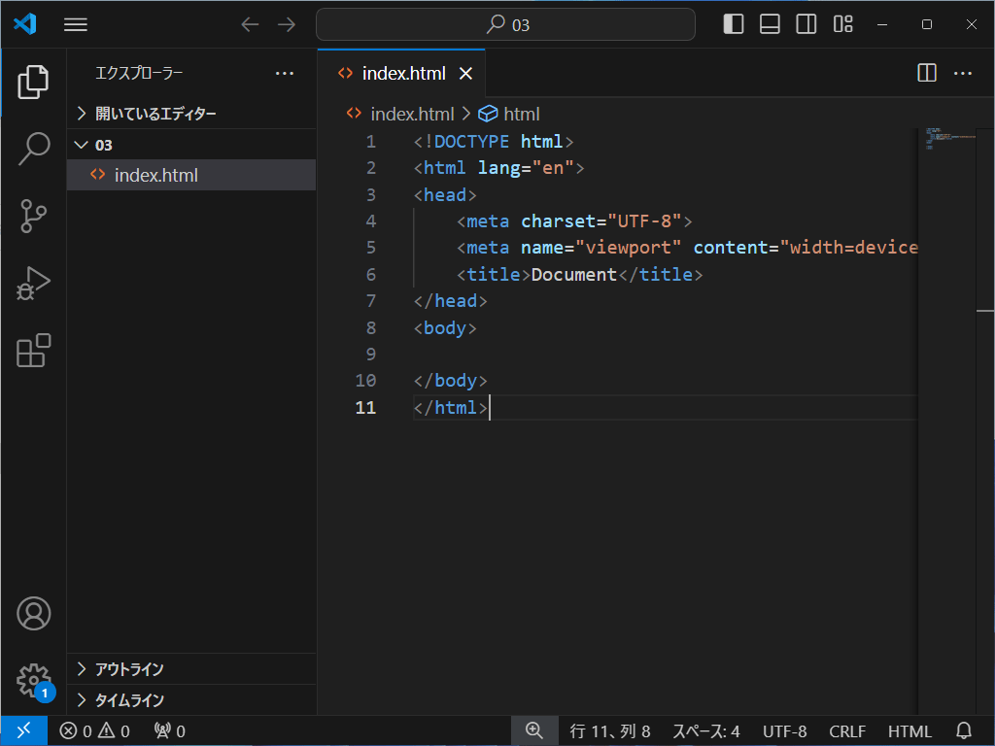Expand the 開いているエディター section
Image resolution: width=995 pixels, height=746 pixels.
tap(155, 114)
